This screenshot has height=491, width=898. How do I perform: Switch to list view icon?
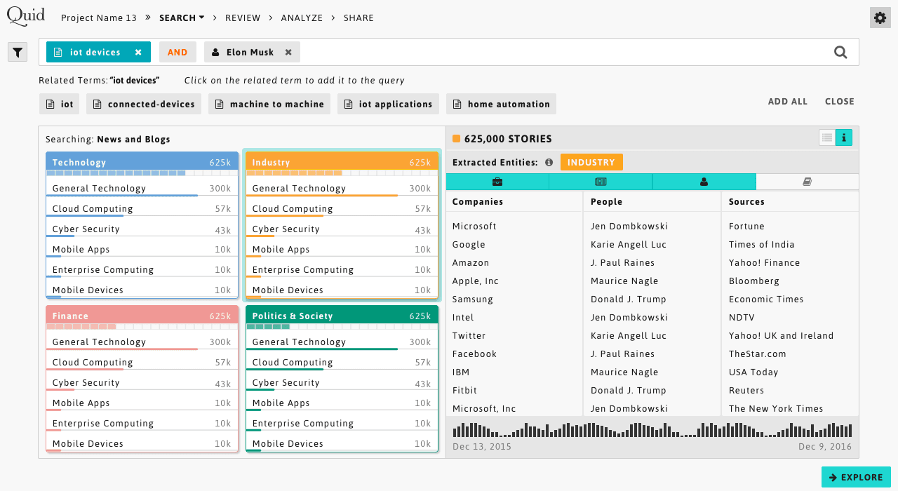[827, 137]
